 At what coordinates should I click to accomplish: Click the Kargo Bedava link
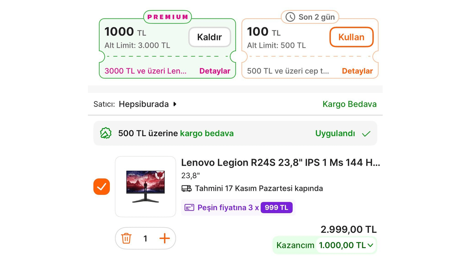[349, 104]
